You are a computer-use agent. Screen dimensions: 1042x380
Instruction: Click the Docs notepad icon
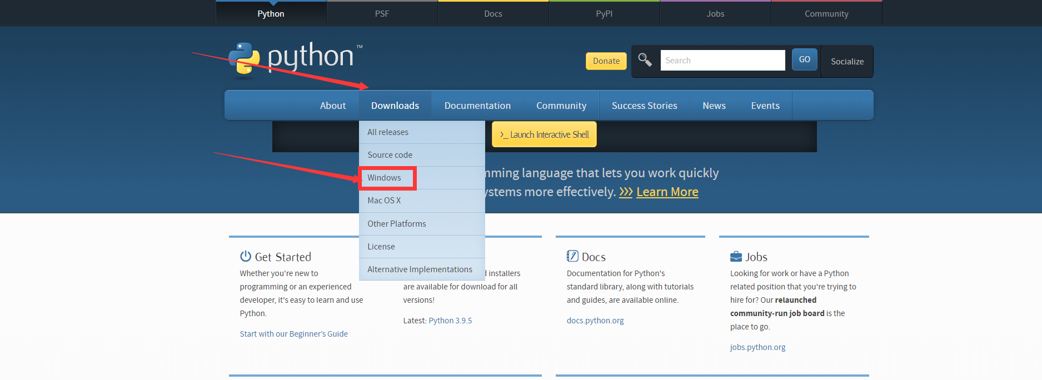coord(572,256)
